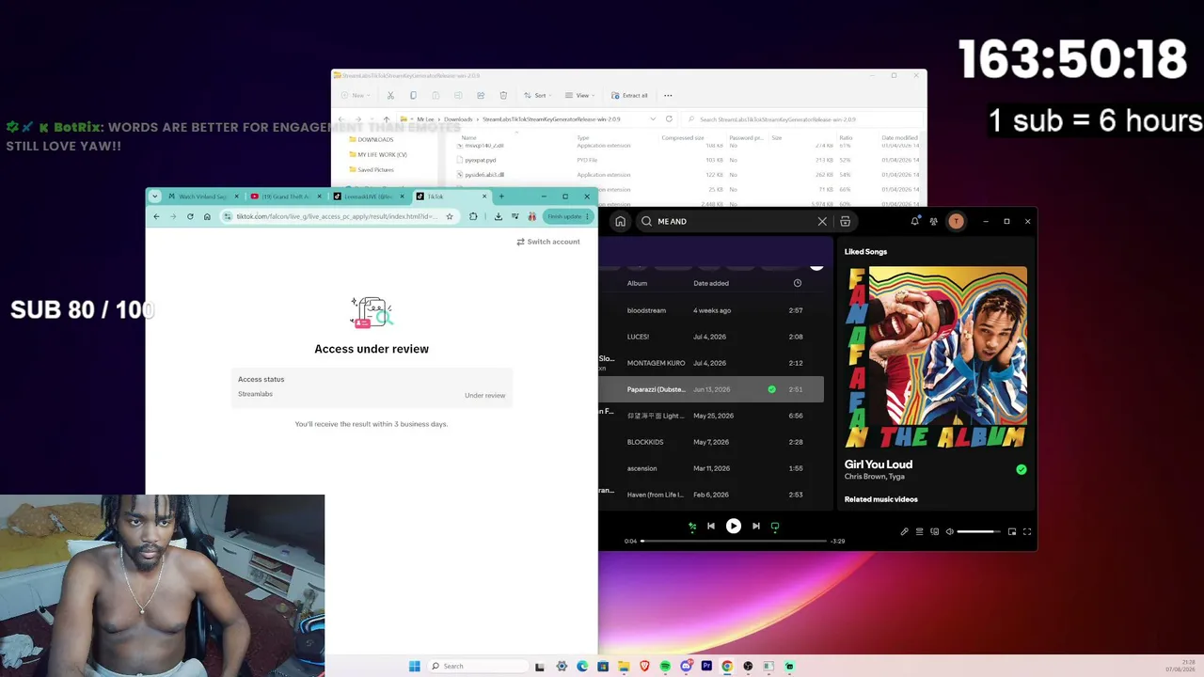The height and width of the screenshot is (677, 1204).
Task: Clear the Spotify search field
Action: (822, 221)
